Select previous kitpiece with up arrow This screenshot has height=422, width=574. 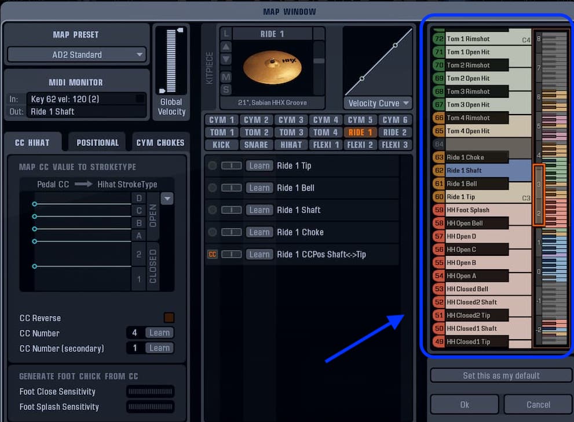point(226,47)
